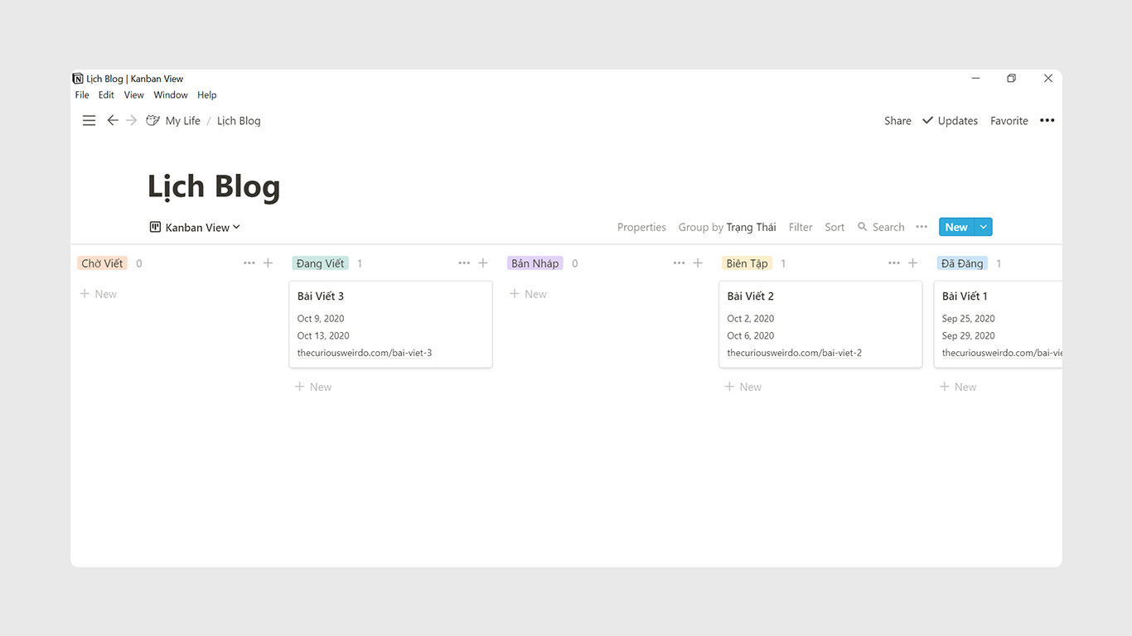The image size is (1132, 636).
Task: Click the plus icon in Bản Nháp header
Action: pyautogui.click(x=698, y=263)
